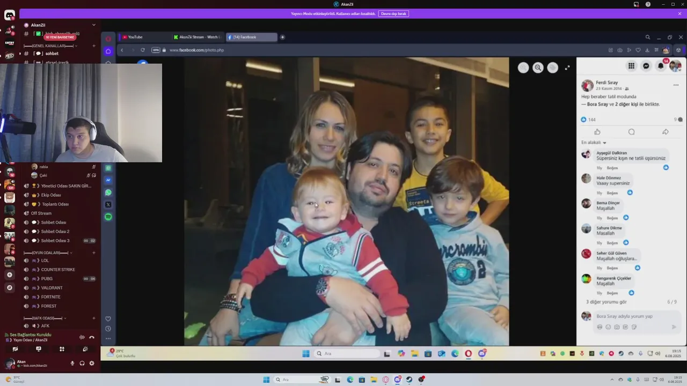Join Off Stream voice channel
The width and height of the screenshot is (687, 386).
click(x=60, y=213)
